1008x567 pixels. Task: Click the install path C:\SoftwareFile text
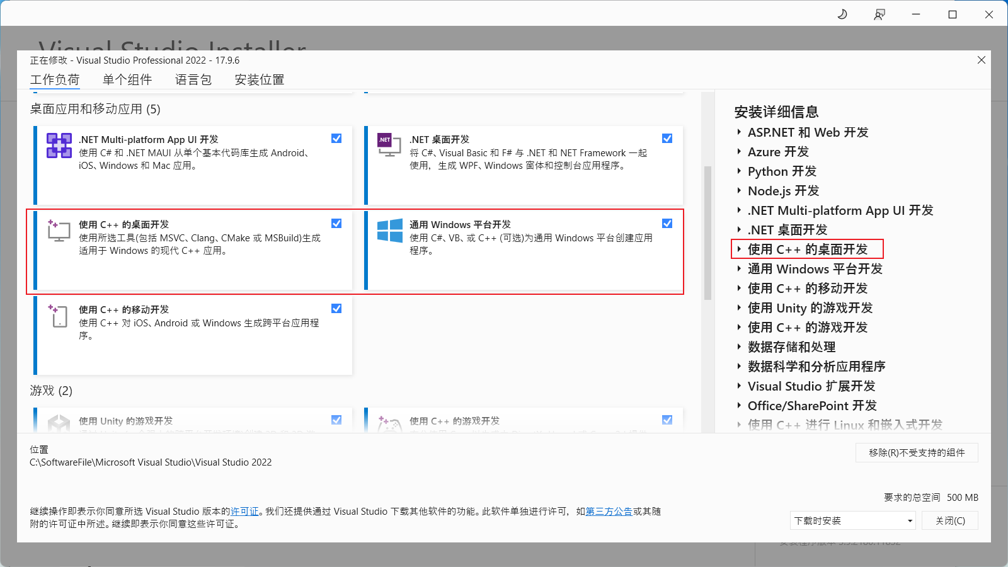(x=151, y=462)
